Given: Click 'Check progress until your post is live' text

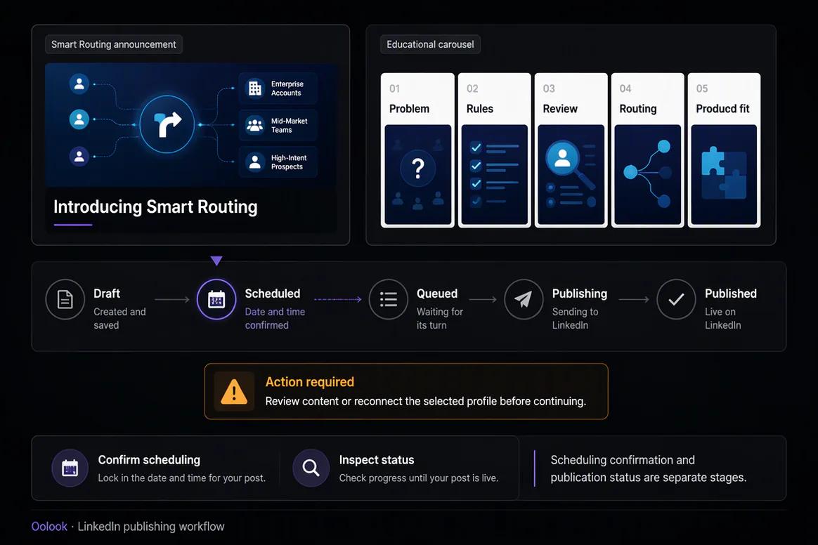Looking at the screenshot, I should 419,478.
